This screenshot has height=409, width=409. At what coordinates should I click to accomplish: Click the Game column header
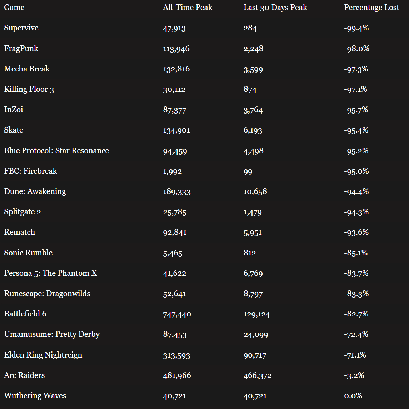click(x=14, y=8)
